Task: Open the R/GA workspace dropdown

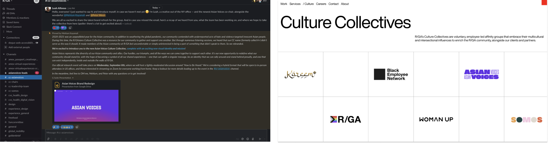Action: click(x=7, y=1)
